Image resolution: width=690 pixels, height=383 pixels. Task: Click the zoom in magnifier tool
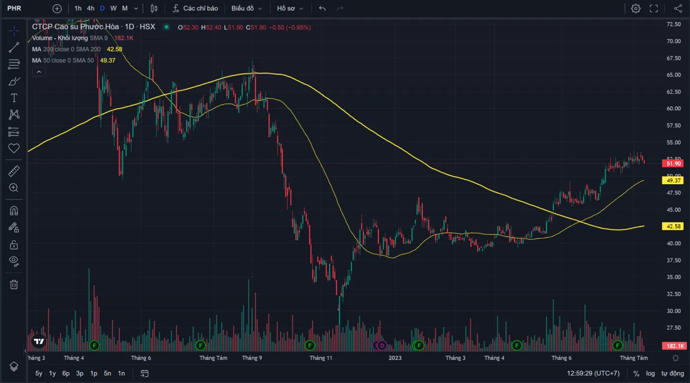pos(14,188)
